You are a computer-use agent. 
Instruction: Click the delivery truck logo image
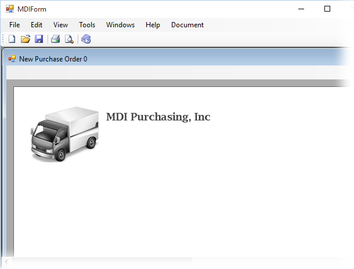tap(65, 134)
